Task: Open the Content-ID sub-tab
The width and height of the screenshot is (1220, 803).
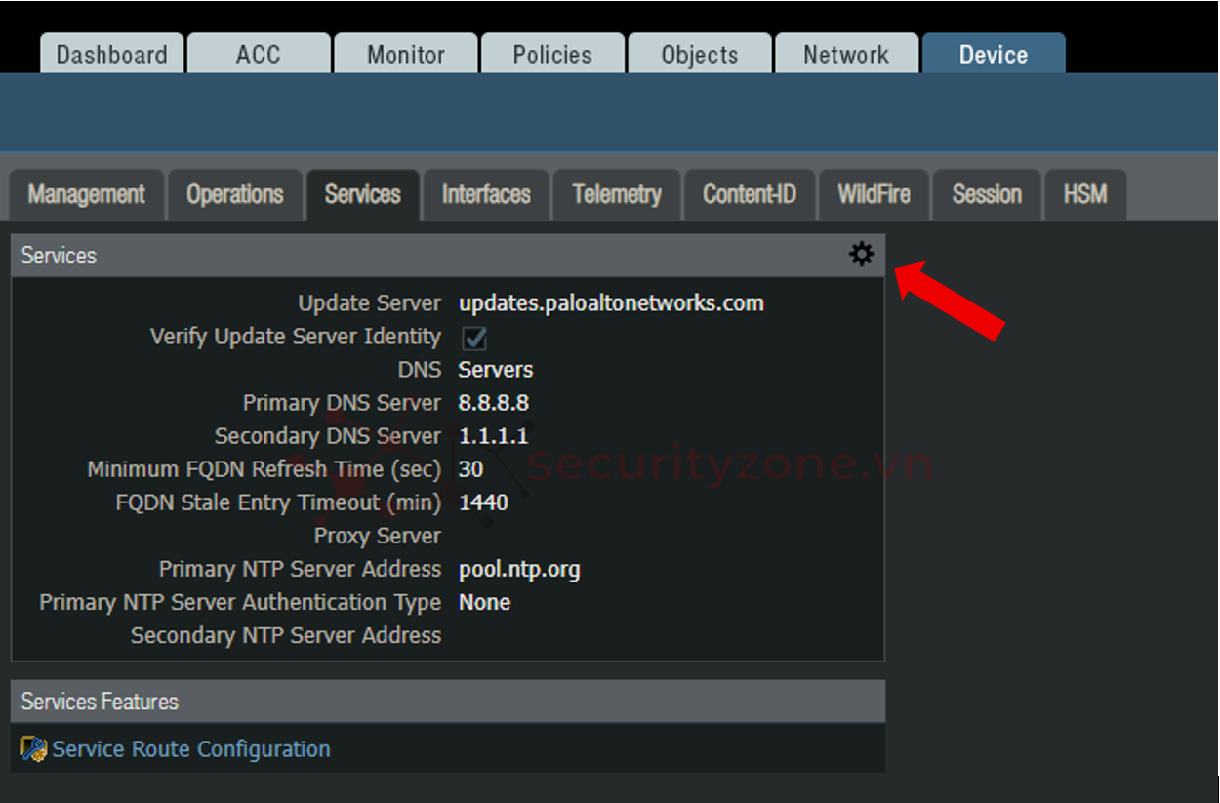Action: click(749, 195)
